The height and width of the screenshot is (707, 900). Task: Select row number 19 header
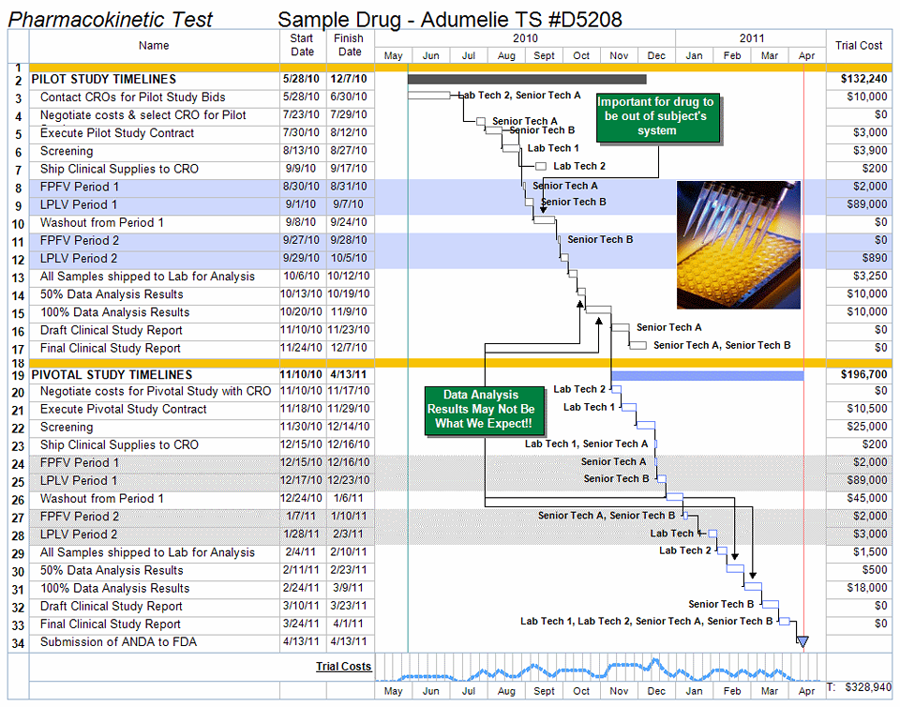(x=18, y=375)
